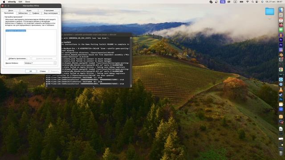Open the winecfg application menu
The width and height of the screenshot is (285, 160).
point(12,2)
